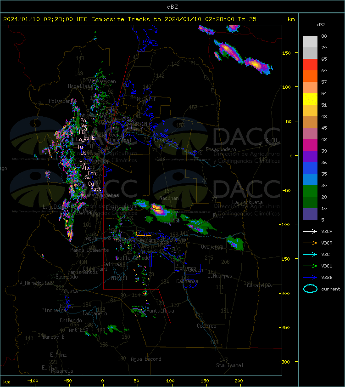Select the purple 36-39 dBZ legend swatch
This screenshot has width=345, height=387.
coord(310,156)
